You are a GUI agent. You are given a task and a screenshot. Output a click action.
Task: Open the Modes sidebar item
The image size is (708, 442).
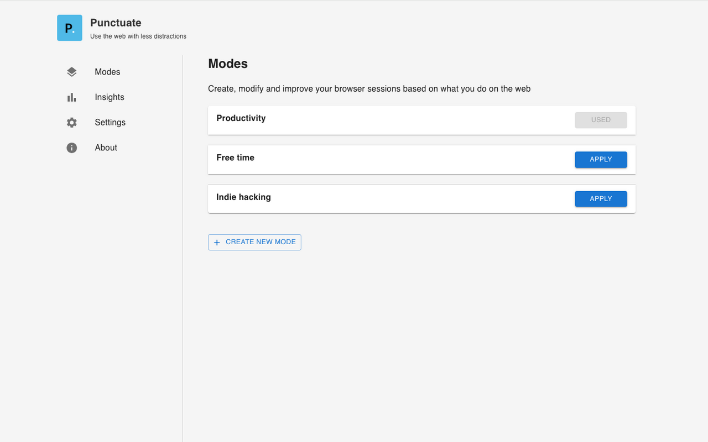(x=107, y=72)
